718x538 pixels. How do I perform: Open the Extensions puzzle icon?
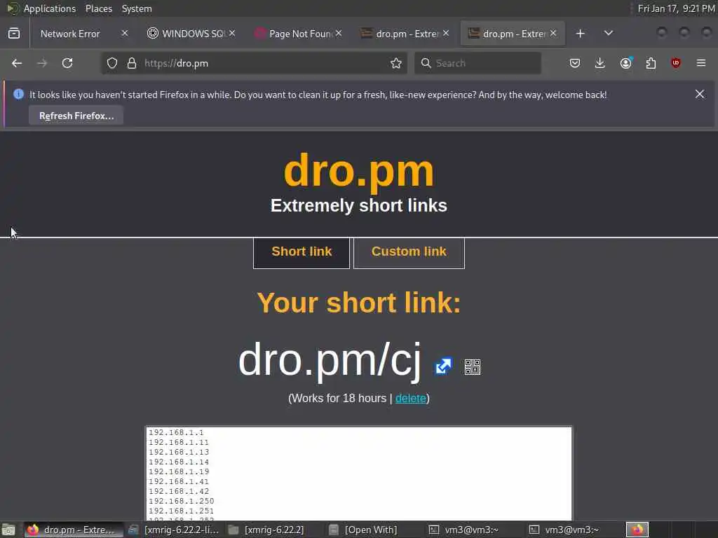point(651,63)
